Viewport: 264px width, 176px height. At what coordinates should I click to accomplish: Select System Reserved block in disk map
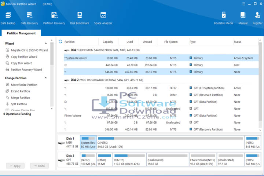click(x=88, y=143)
